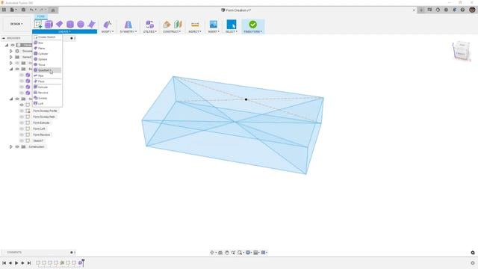Toggle visibility of the Construction folder
This screenshot has height=269, width=478.
click(17, 146)
